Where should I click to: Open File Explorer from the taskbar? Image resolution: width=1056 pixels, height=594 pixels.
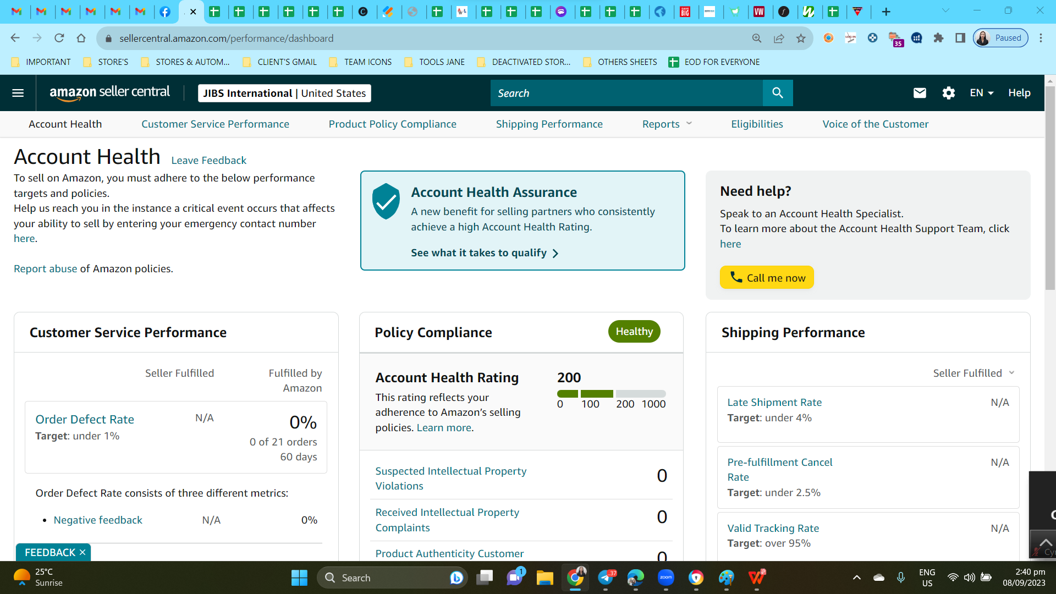[544, 577]
